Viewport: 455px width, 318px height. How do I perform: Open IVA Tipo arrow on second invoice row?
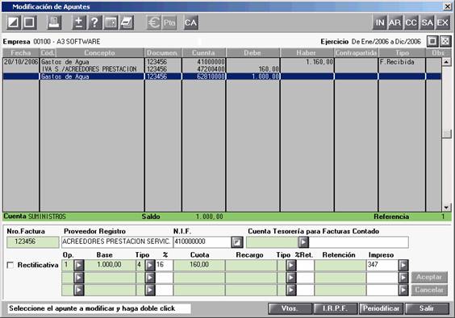point(150,278)
